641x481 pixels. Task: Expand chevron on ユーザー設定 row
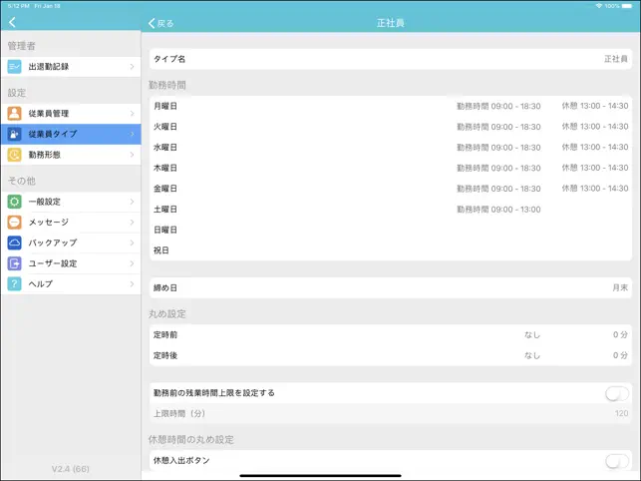coord(132,263)
